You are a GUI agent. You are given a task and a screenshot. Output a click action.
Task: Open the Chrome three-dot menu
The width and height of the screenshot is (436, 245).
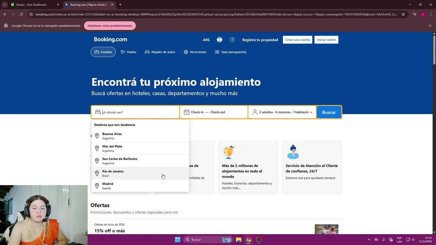coord(431,14)
